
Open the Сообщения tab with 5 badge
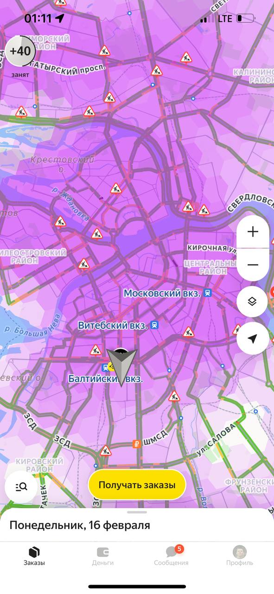tap(171, 556)
